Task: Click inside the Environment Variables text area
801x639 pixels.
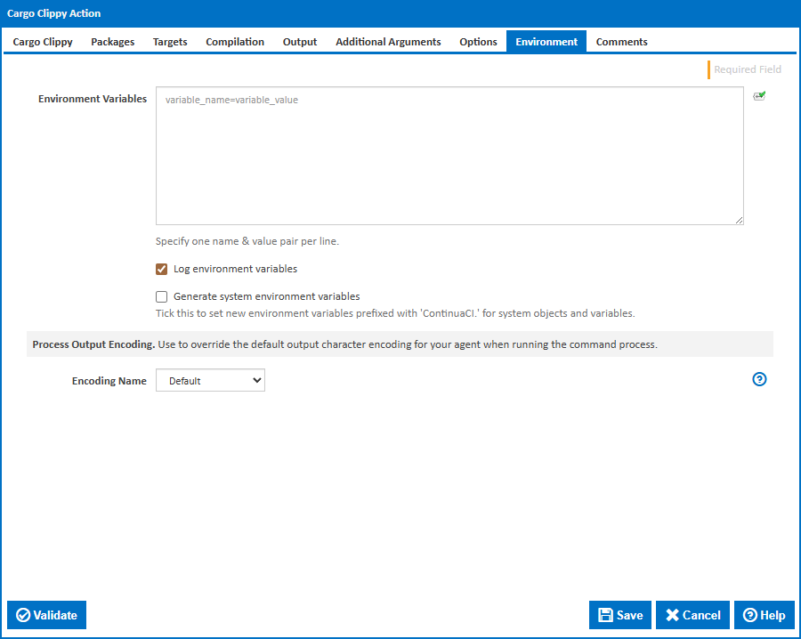Action: pos(449,156)
